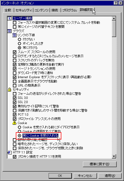Open the 接続 tab
The image size is (124, 181).
tap(55, 10)
